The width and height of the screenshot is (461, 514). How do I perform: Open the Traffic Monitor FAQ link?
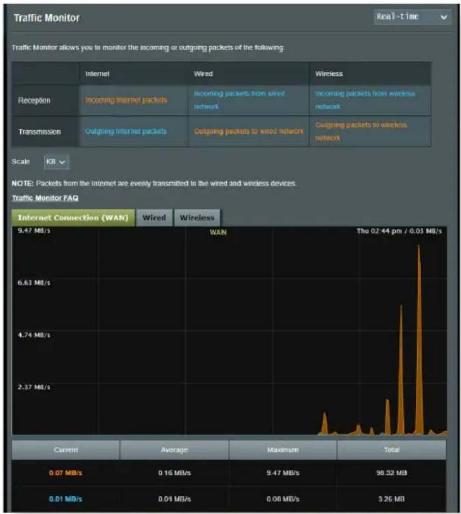click(45, 198)
